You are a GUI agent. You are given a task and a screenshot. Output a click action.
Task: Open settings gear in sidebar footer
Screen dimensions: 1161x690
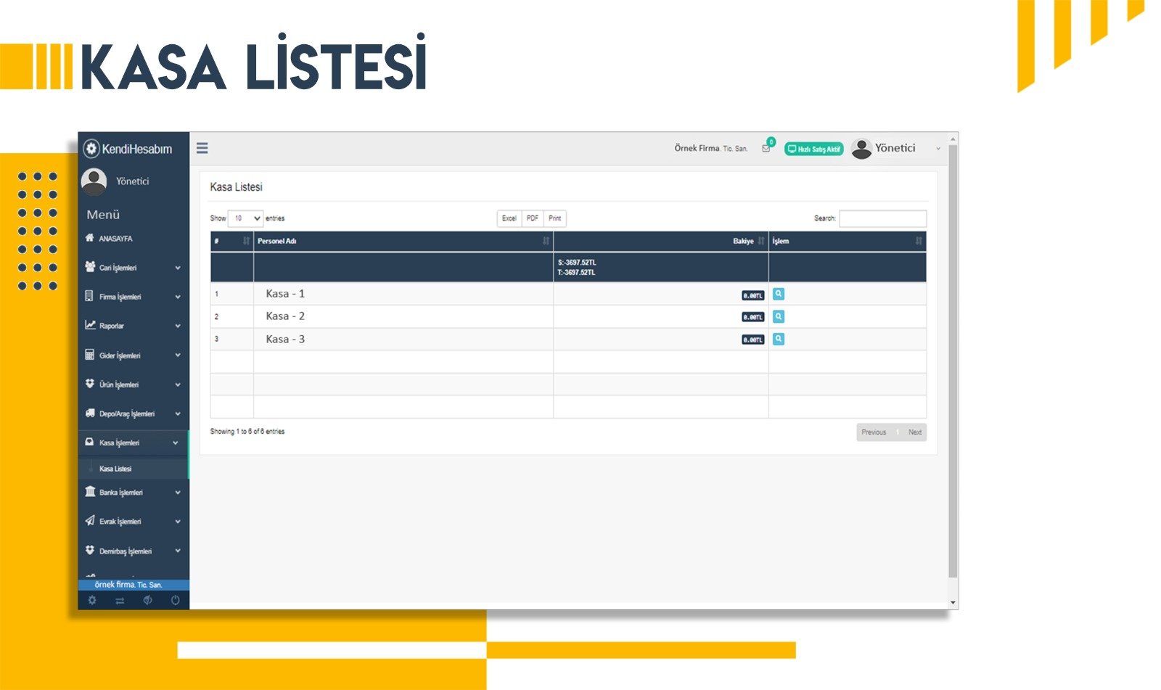coord(92,600)
